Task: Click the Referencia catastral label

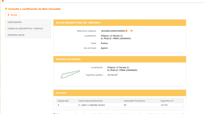Action: pyautogui.click(x=87, y=31)
